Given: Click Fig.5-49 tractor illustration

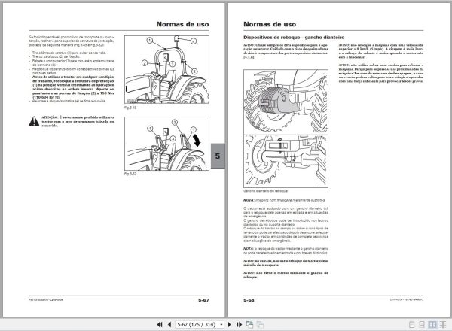Looking at the screenshot, I should [x=167, y=70].
